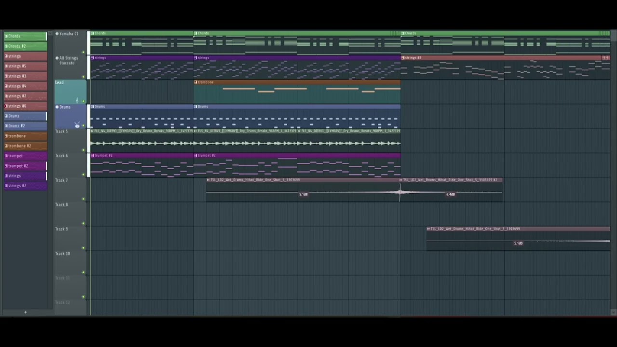Open the clip menu of the first Chords clip
The image size is (617, 347).
point(93,33)
